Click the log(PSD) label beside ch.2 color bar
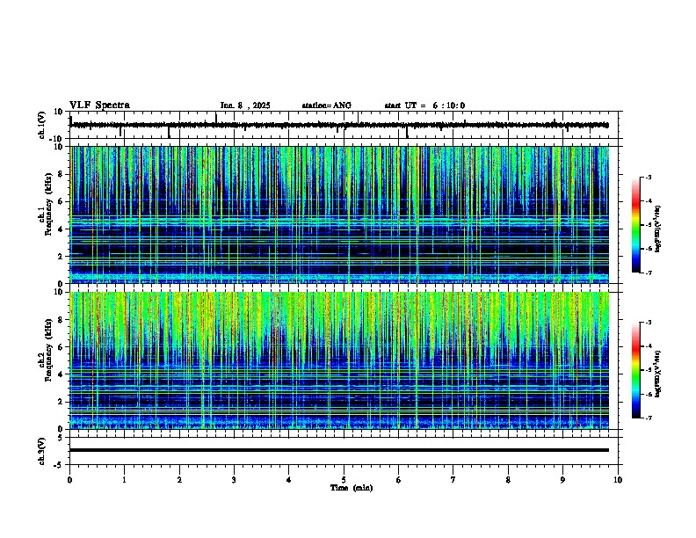Screen dimensions: 696x538 point(657,374)
